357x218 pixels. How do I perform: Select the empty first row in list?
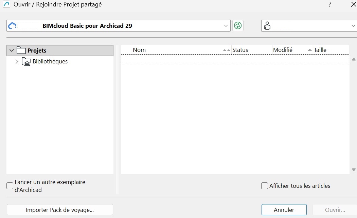tap(235, 60)
